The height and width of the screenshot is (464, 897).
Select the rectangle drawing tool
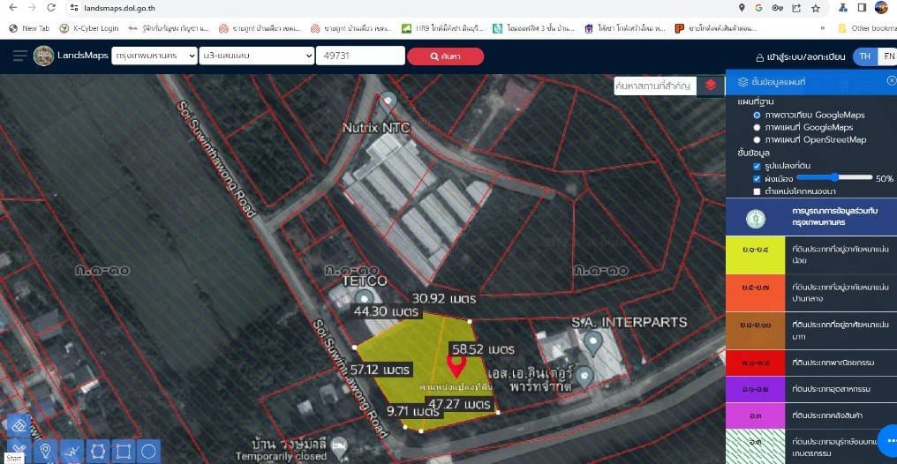123,451
